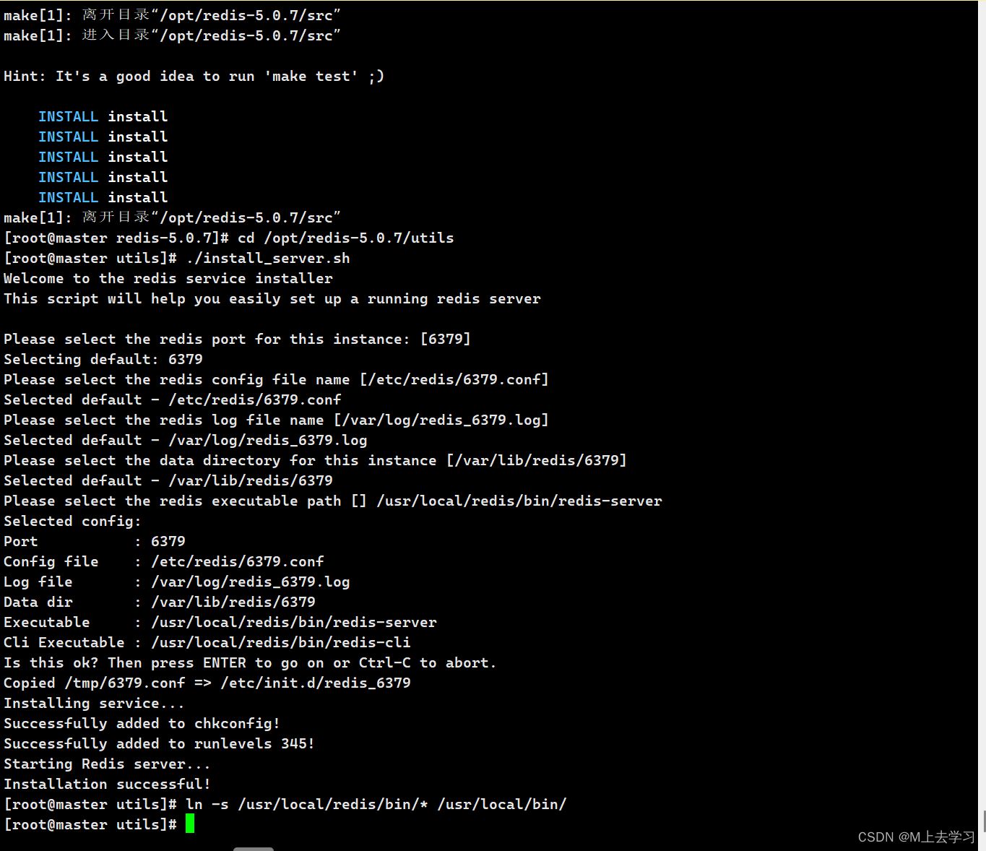The width and height of the screenshot is (986, 851).
Task: Click 'Successfully added to runlevels 345!' line
Action: click(159, 743)
